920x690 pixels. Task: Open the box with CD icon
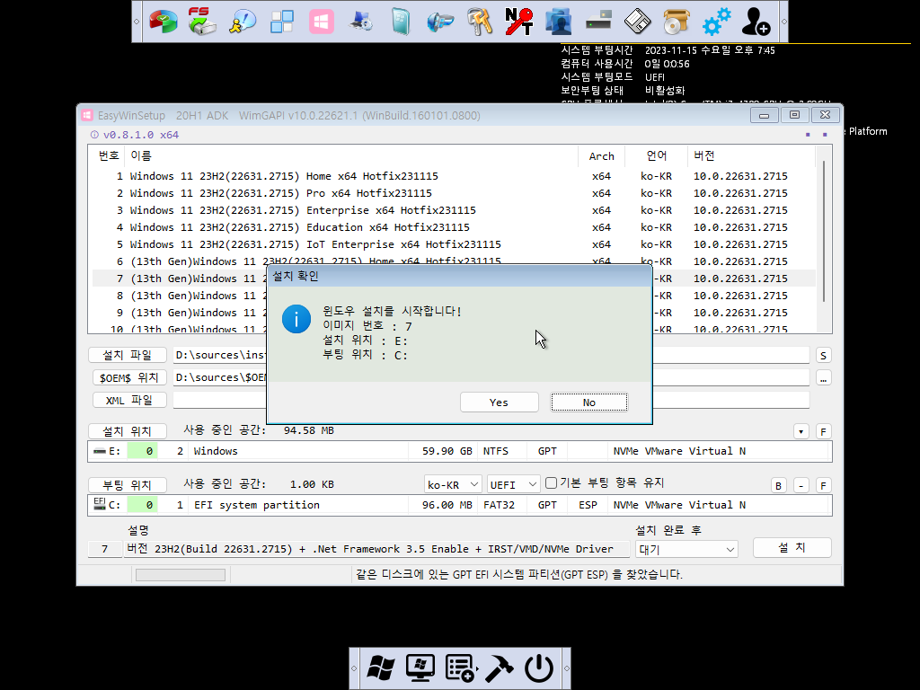[x=677, y=22]
